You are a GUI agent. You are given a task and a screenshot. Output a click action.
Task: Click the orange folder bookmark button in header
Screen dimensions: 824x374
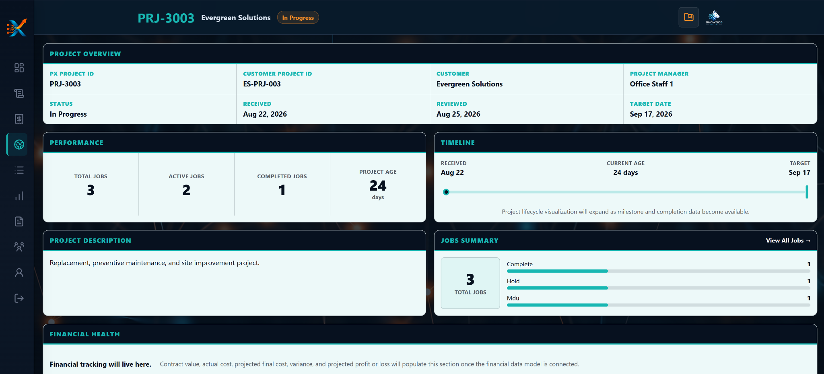coord(689,17)
